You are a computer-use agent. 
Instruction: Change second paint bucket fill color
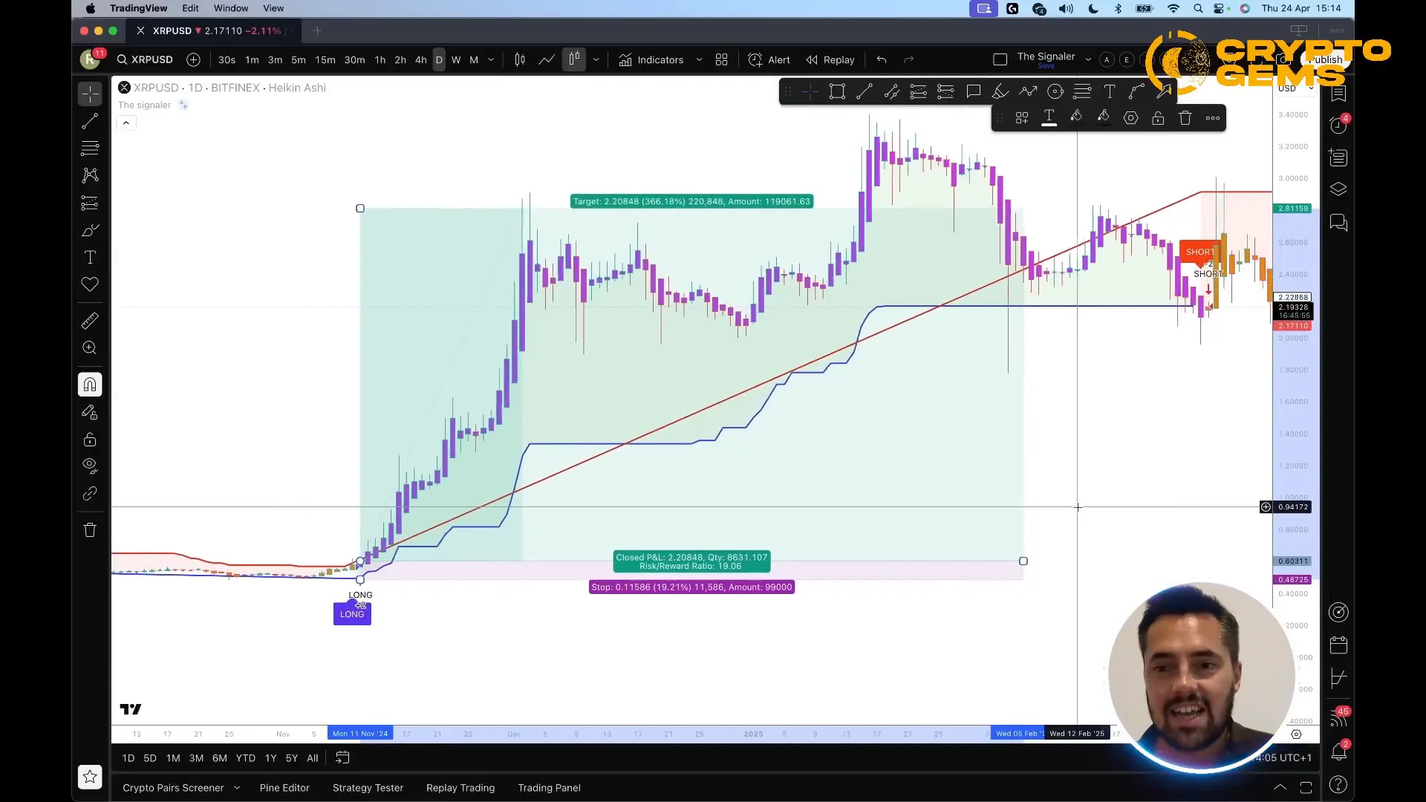pos(1104,118)
